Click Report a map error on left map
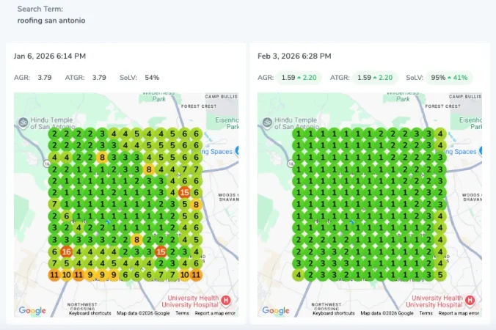The height and width of the screenshot is (330, 496). (x=215, y=313)
